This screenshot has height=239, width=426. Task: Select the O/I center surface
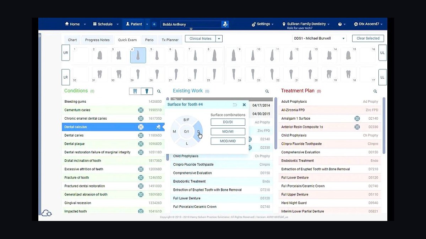[x=186, y=132]
